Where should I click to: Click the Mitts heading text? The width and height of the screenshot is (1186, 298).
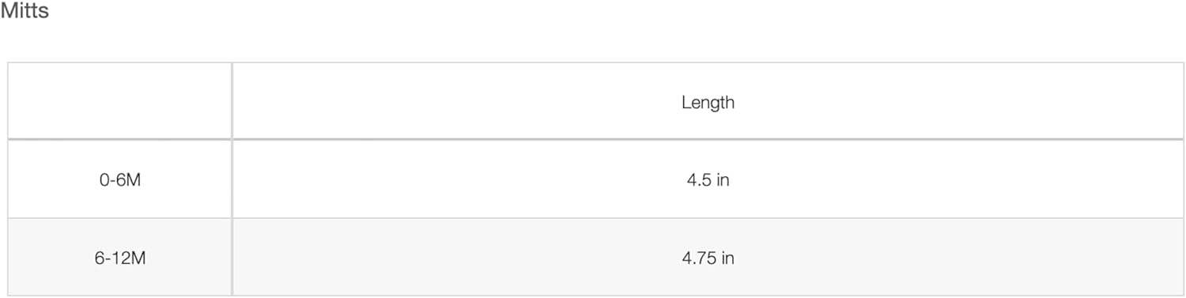pyautogui.click(x=24, y=12)
